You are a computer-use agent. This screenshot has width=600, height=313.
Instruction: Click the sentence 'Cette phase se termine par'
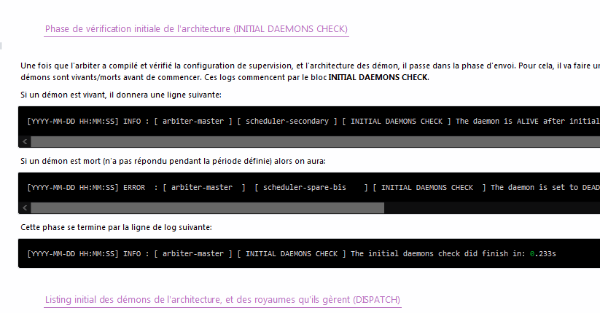click(117, 227)
